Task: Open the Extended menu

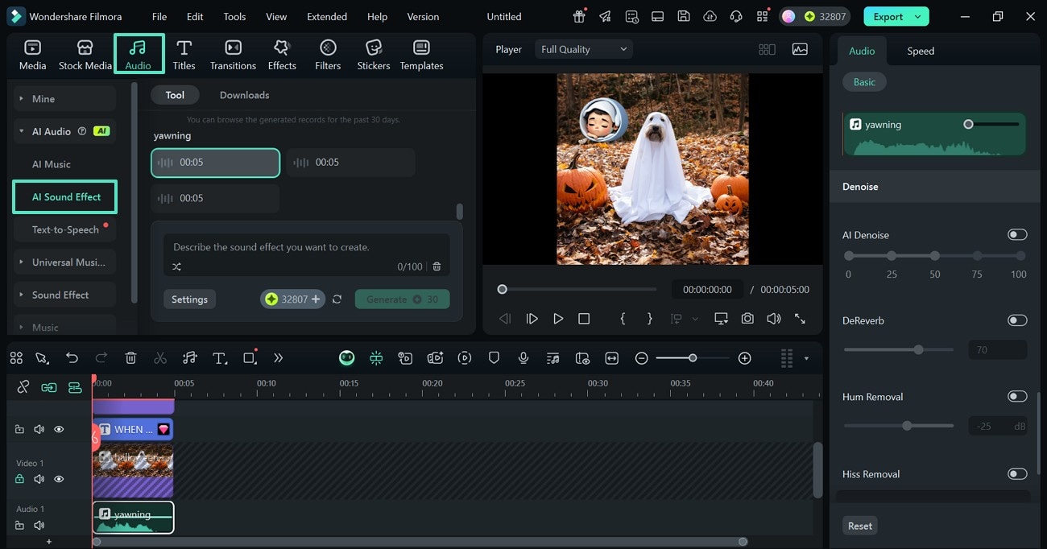Action: coord(327,16)
